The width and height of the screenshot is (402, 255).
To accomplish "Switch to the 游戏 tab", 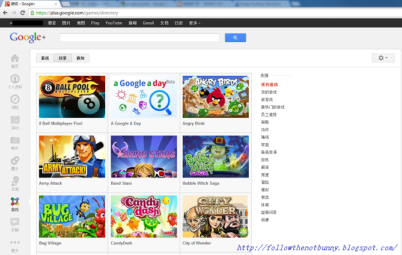I will pos(44,58).
